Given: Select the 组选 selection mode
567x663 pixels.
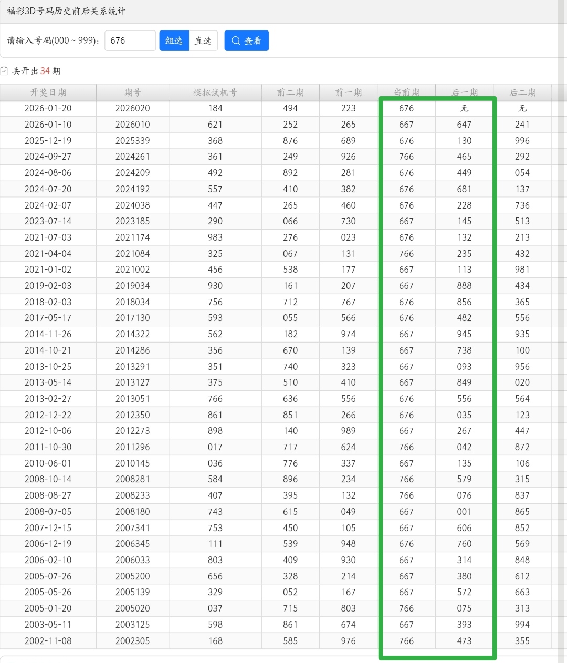Looking at the screenshot, I should tap(174, 40).
